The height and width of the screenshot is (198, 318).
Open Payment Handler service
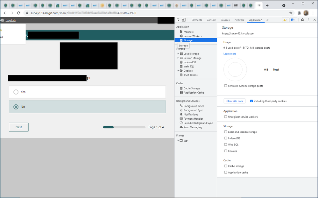193,119
